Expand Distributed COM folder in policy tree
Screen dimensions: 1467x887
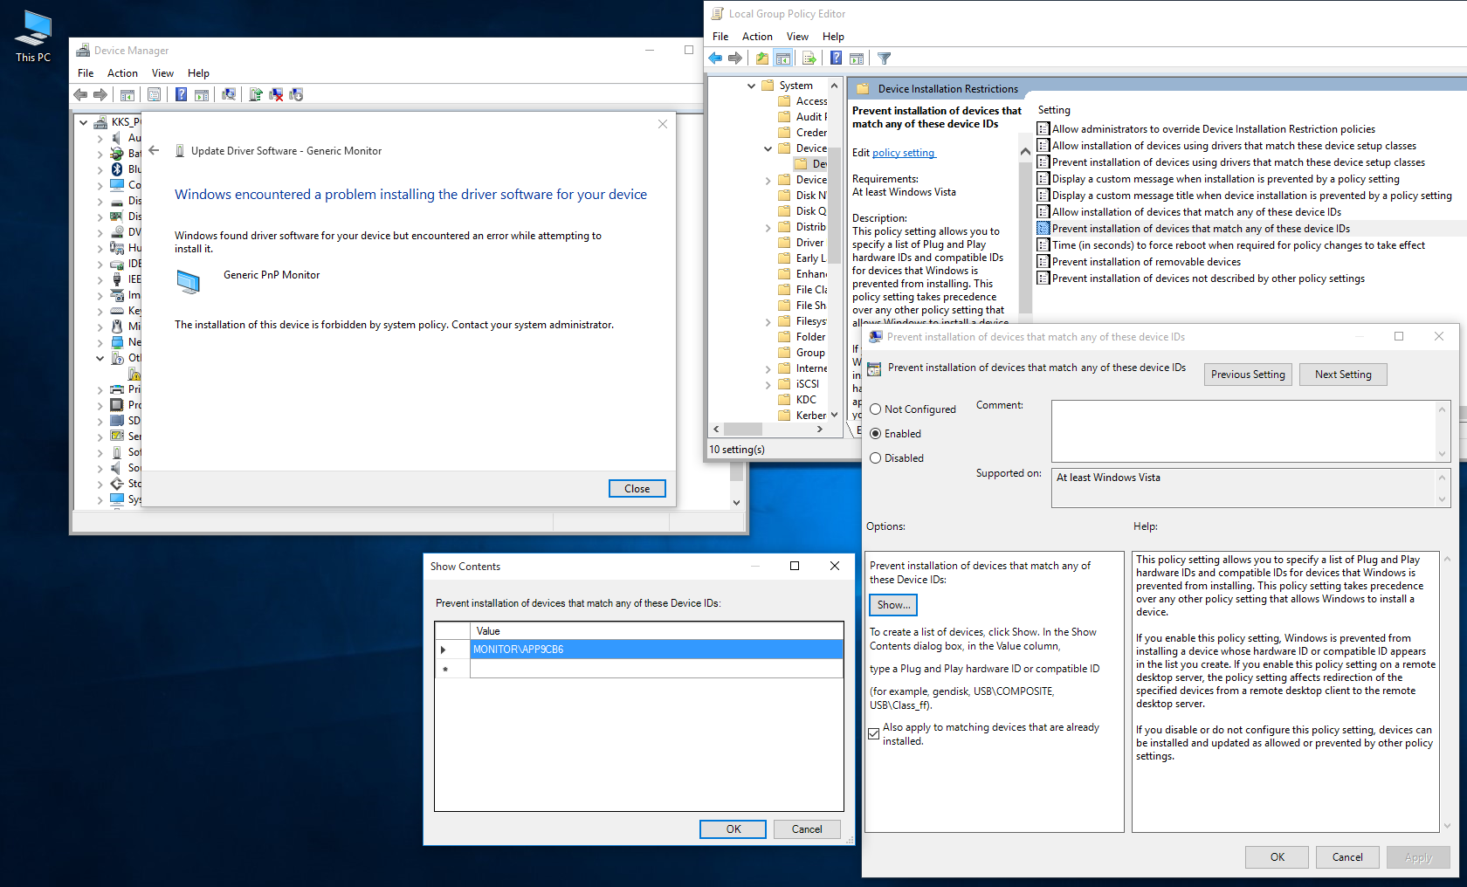point(768,227)
